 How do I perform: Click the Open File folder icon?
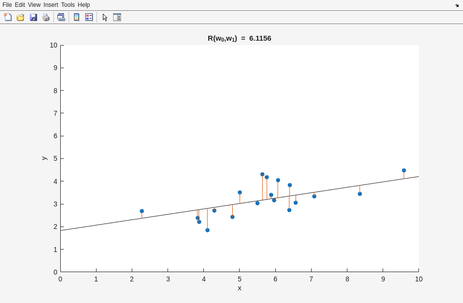point(21,17)
